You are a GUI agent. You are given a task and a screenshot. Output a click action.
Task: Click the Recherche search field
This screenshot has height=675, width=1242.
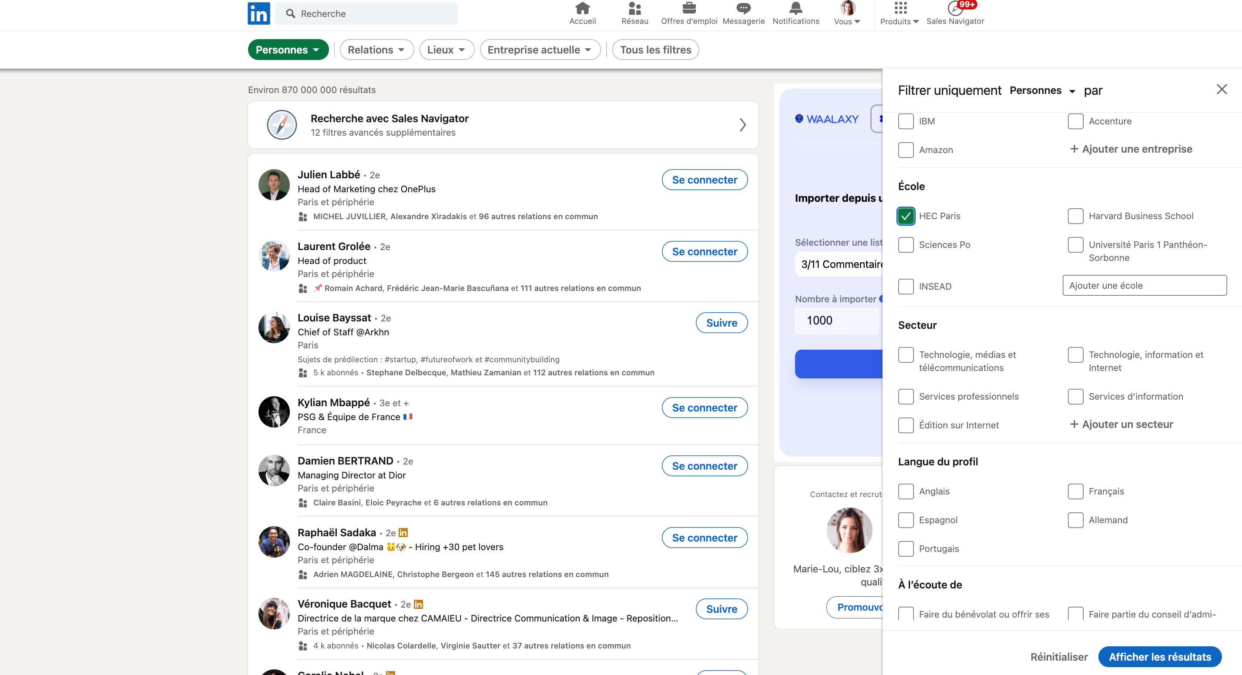pos(366,13)
